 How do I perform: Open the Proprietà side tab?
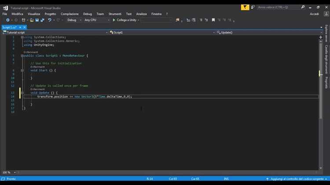326,83
